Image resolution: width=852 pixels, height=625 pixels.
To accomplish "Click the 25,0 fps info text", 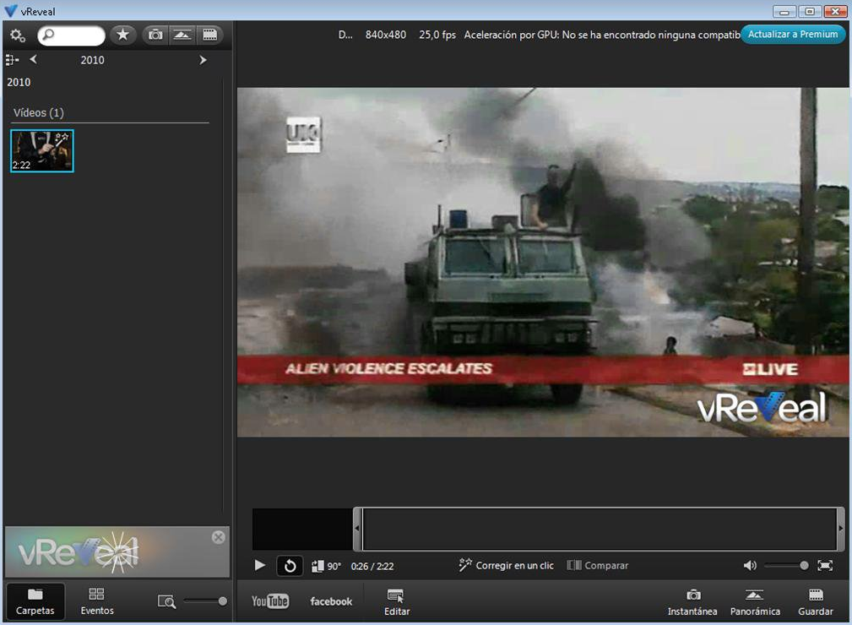I will [x=437, y=35].
